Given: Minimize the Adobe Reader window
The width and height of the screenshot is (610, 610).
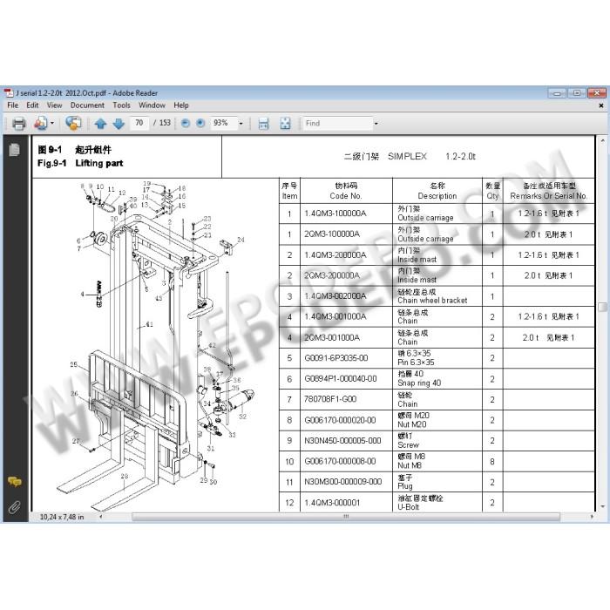Looking at the screenshot, I should [557, 93].
